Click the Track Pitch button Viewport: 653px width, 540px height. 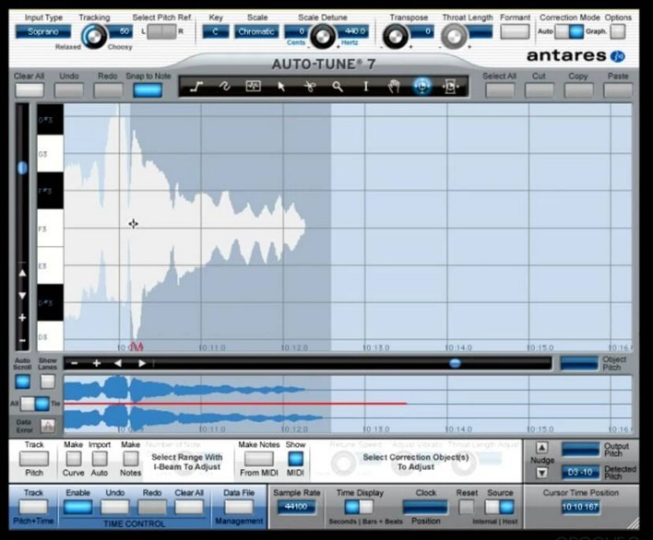(34, 459)
